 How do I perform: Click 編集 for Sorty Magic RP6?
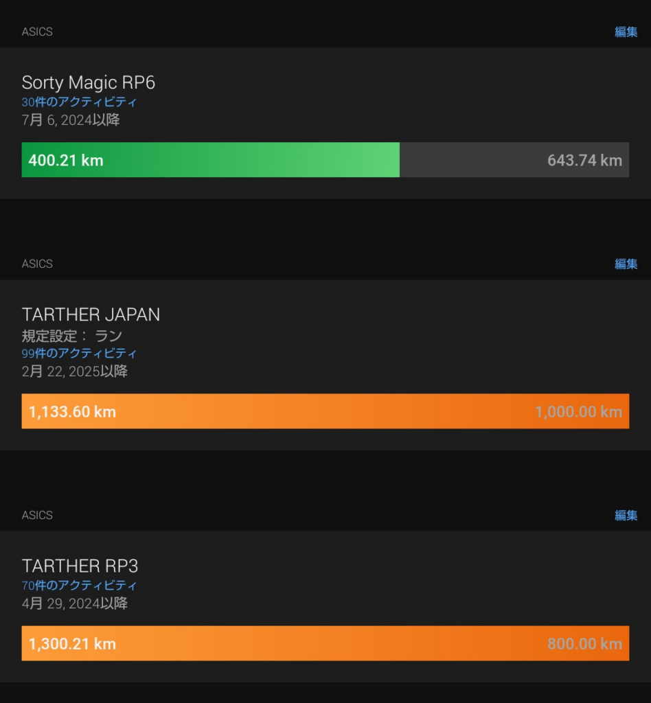click(626, 32)
